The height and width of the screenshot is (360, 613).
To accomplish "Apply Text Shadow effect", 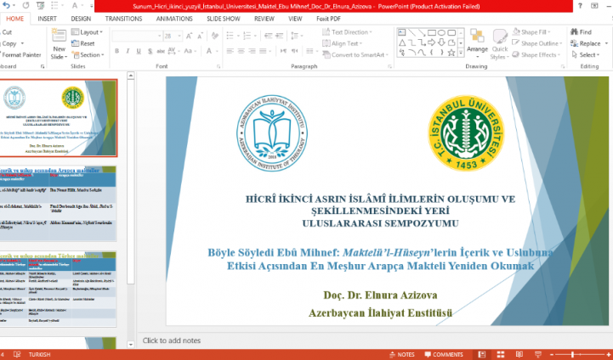I will pos(150,51).
